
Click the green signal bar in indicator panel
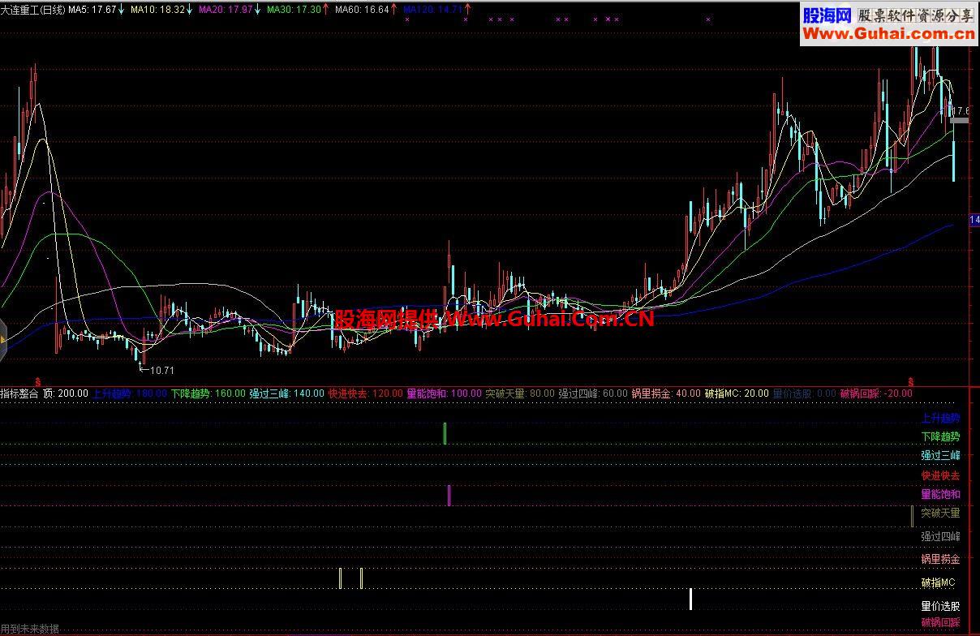coord(445,433)
